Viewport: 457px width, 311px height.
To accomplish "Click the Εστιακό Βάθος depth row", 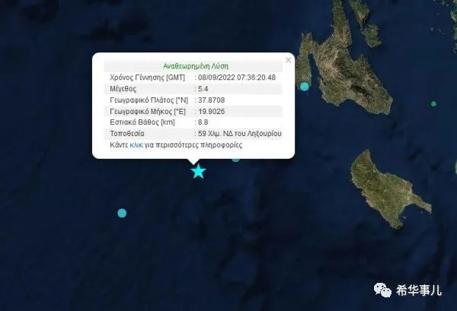I will point(193,122).
